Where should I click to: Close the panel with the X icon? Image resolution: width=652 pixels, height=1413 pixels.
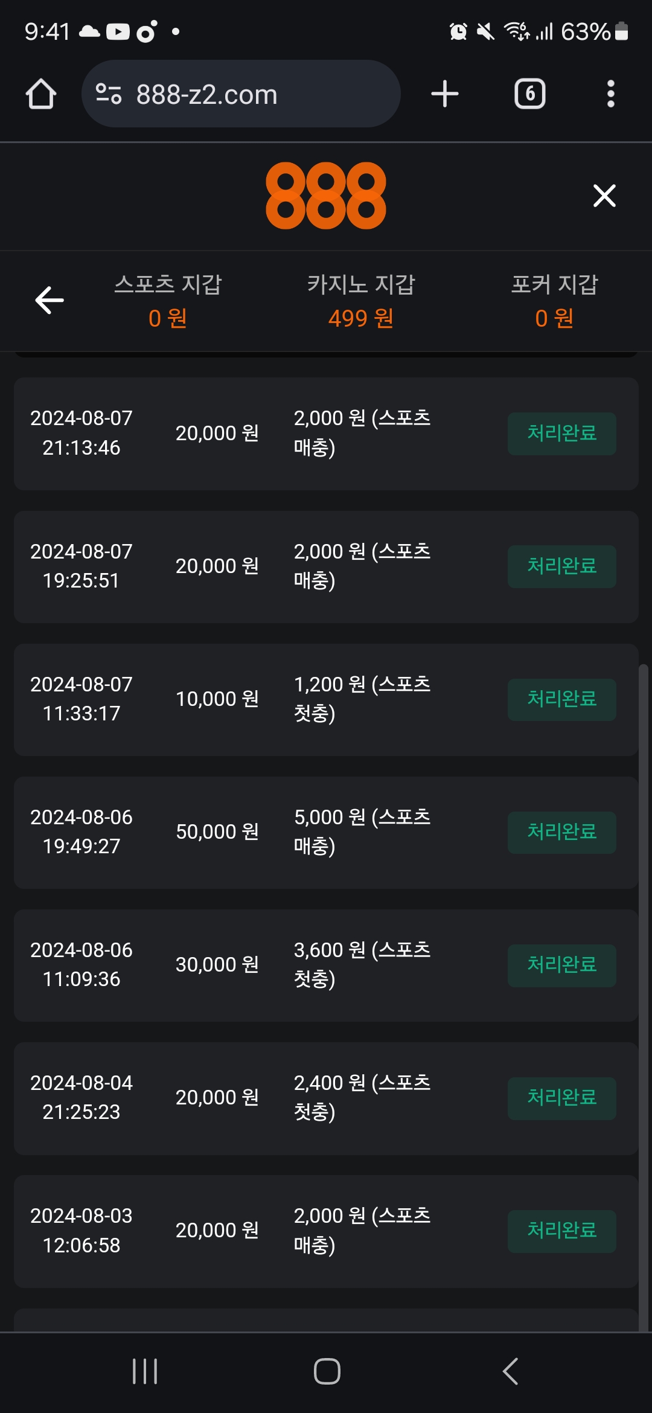click(x=604, y=196)
